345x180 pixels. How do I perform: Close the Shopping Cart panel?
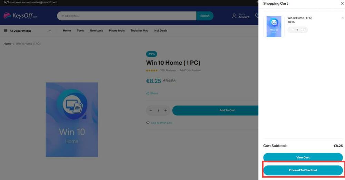[x=342, y=3]
